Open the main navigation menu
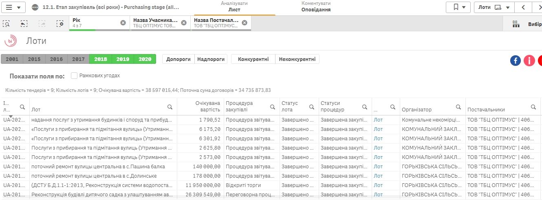 (13, 7)
